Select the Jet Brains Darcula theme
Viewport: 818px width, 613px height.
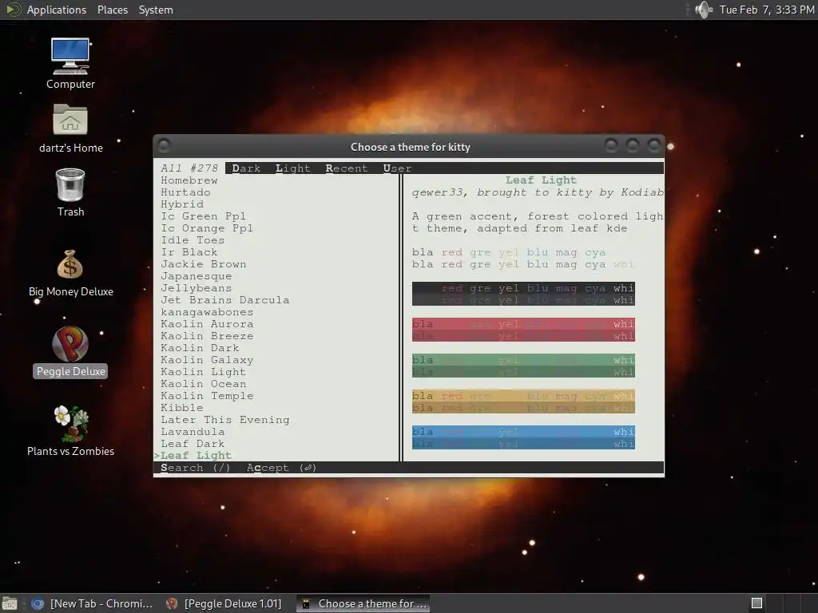coord(224,300)
